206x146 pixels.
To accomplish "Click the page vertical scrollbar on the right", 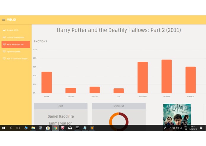I will coord(204,115).
